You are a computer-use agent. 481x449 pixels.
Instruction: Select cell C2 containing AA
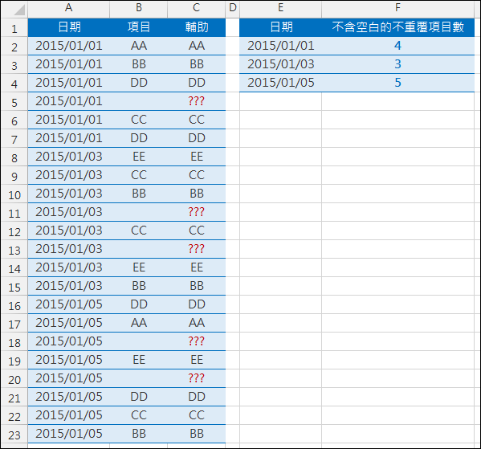tap(196, 46)
